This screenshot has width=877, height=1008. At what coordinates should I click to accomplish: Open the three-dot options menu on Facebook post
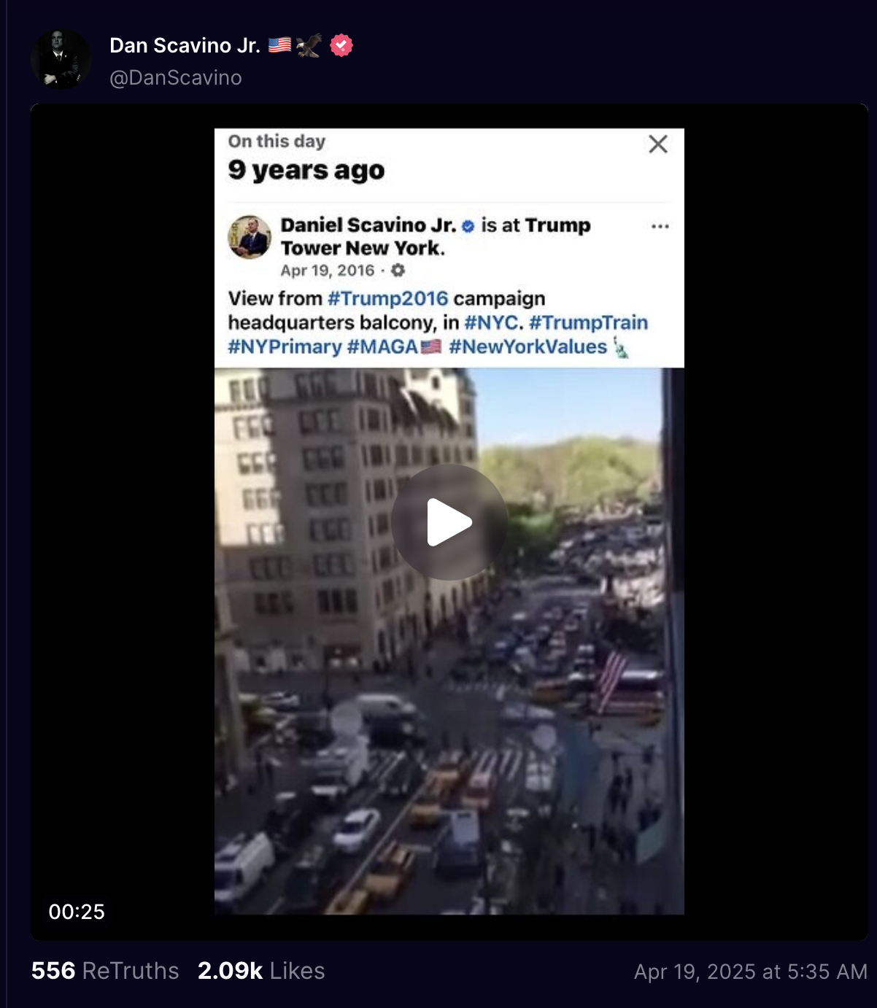coord(660,226)
